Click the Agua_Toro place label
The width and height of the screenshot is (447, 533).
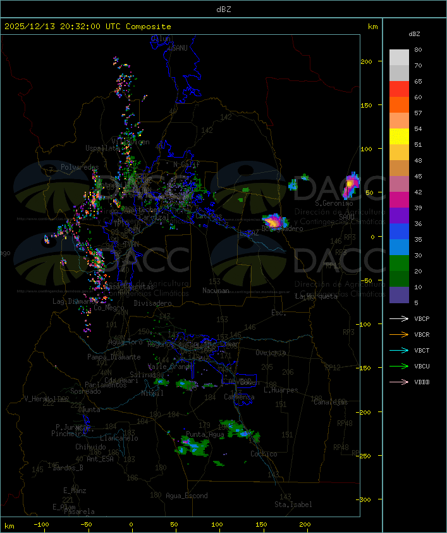point(125,342)
